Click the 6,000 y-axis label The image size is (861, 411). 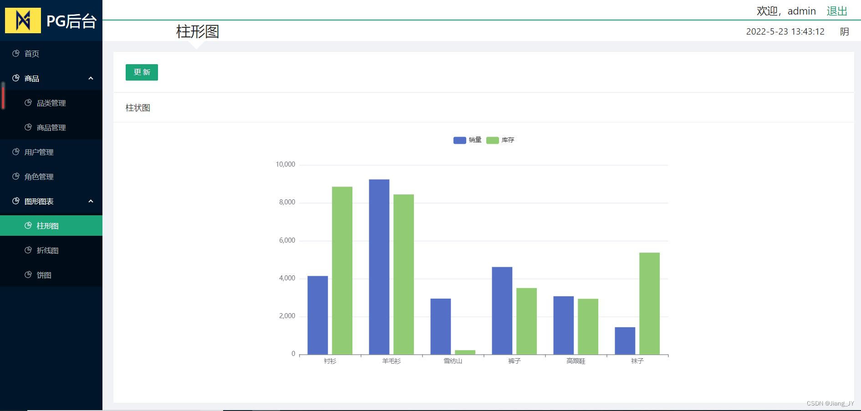(x=287, y=240)
